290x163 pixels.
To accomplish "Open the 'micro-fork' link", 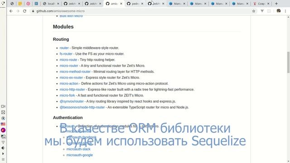I will tap(67, 96).
